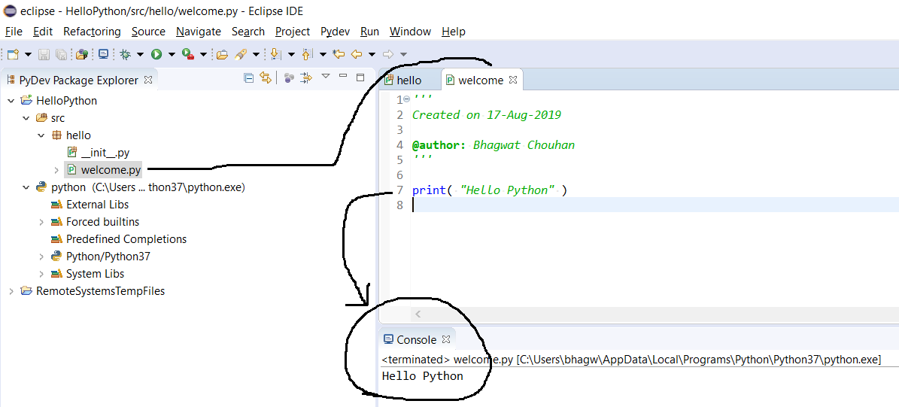This screenshot has height=407, width=899.
Task: Click the blue monitor terminal toolbar icon
Action: click(103, 54)
